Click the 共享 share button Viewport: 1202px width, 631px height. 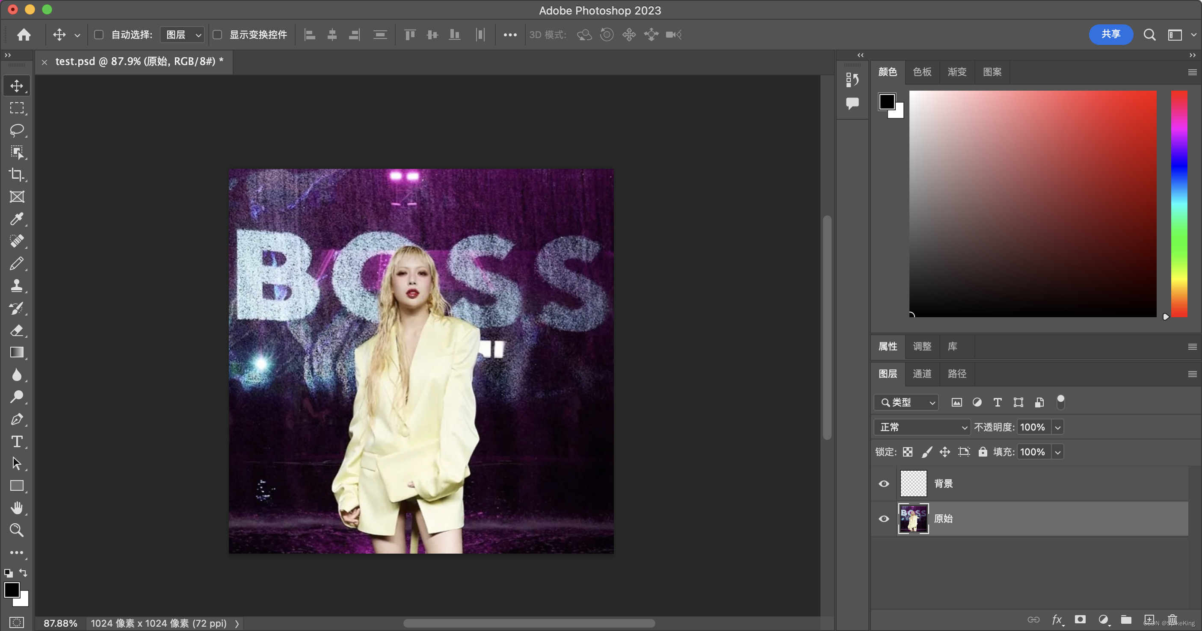pyautogui.click(x=1110, y=35)
